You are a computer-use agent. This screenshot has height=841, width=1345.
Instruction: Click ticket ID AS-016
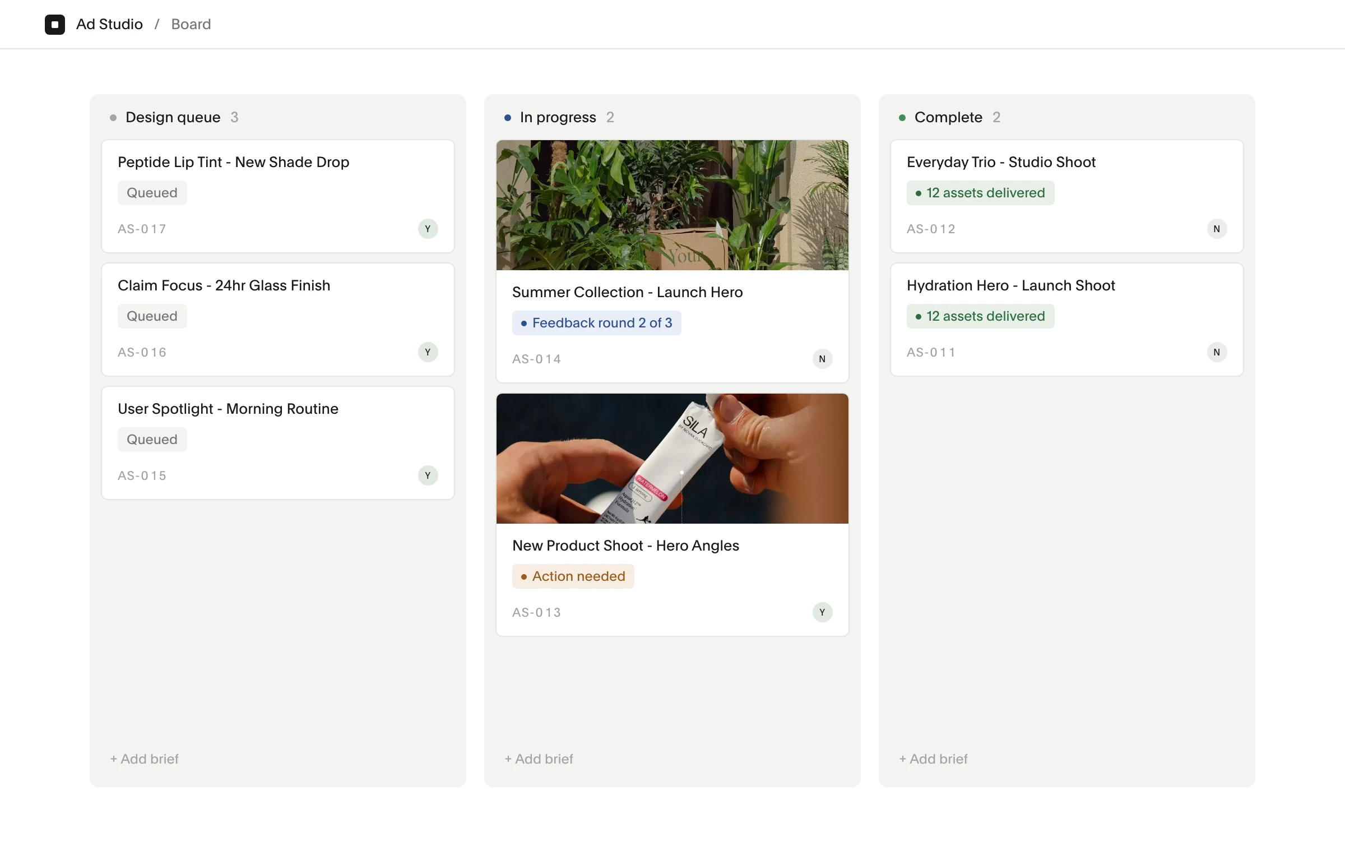[x=142, y=352]
